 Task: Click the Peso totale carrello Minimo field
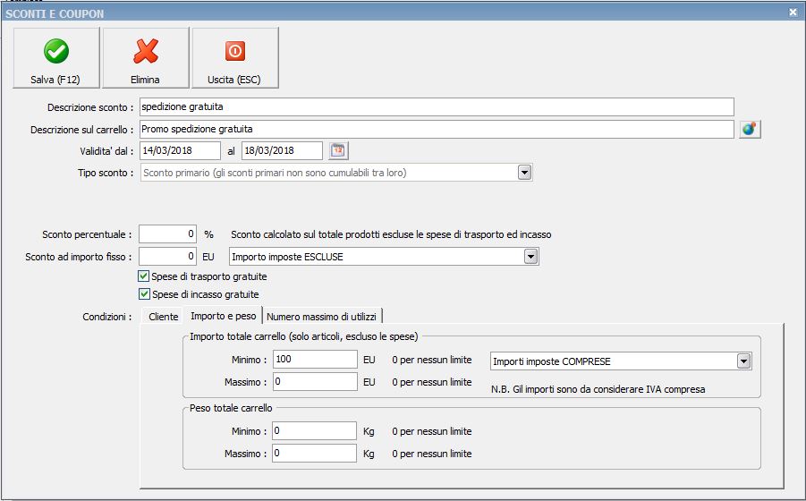coord(314,430)
